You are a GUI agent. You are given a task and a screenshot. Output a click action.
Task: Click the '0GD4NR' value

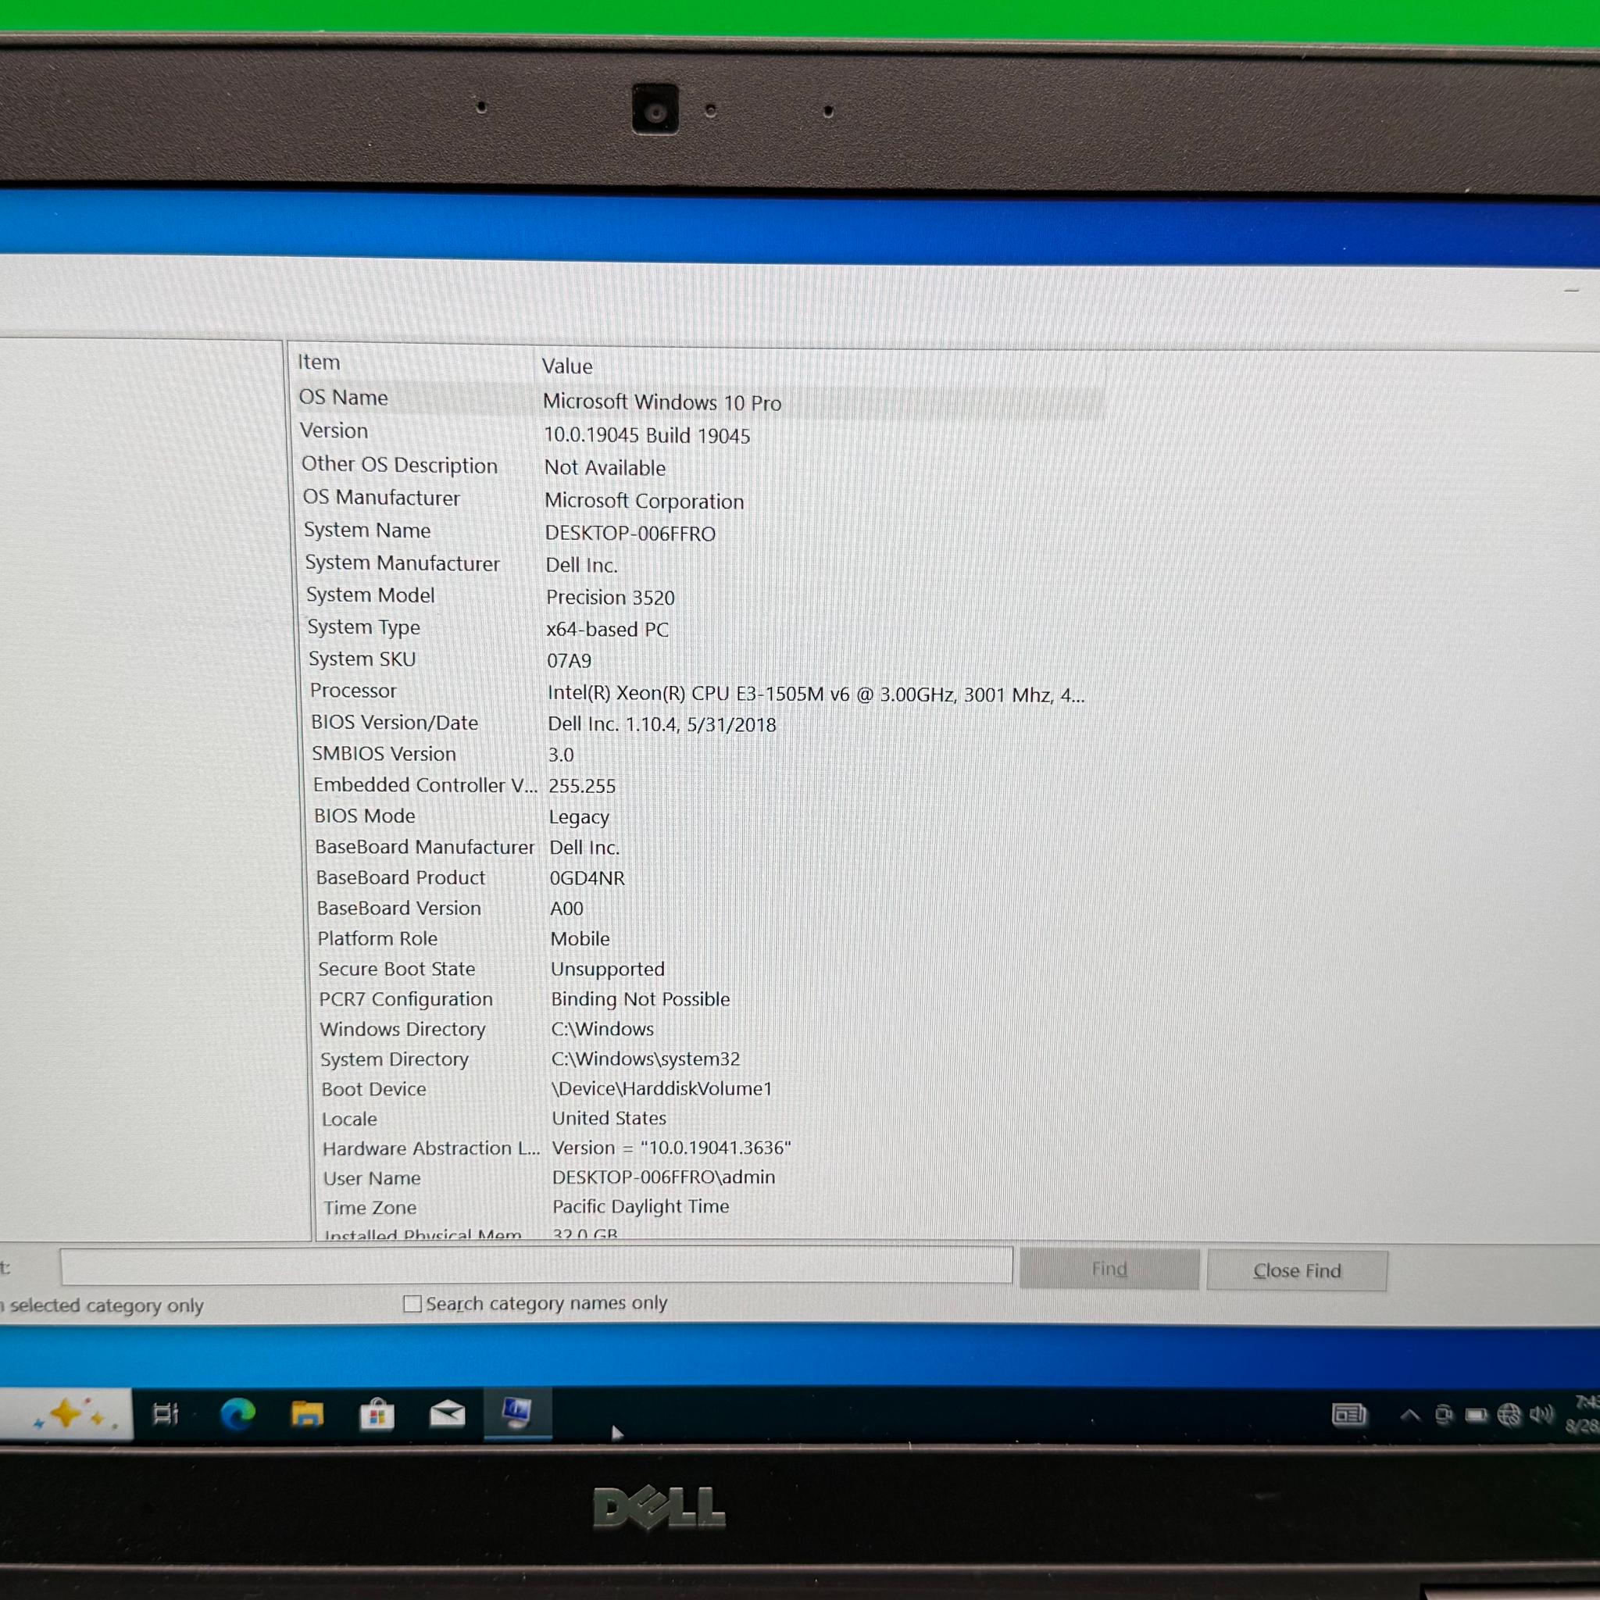pyautogui.click(x=587, y=878)
